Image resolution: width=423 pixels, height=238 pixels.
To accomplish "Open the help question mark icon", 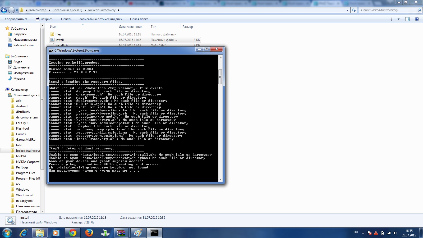I will pyautogui.click(x=417, y=19).
